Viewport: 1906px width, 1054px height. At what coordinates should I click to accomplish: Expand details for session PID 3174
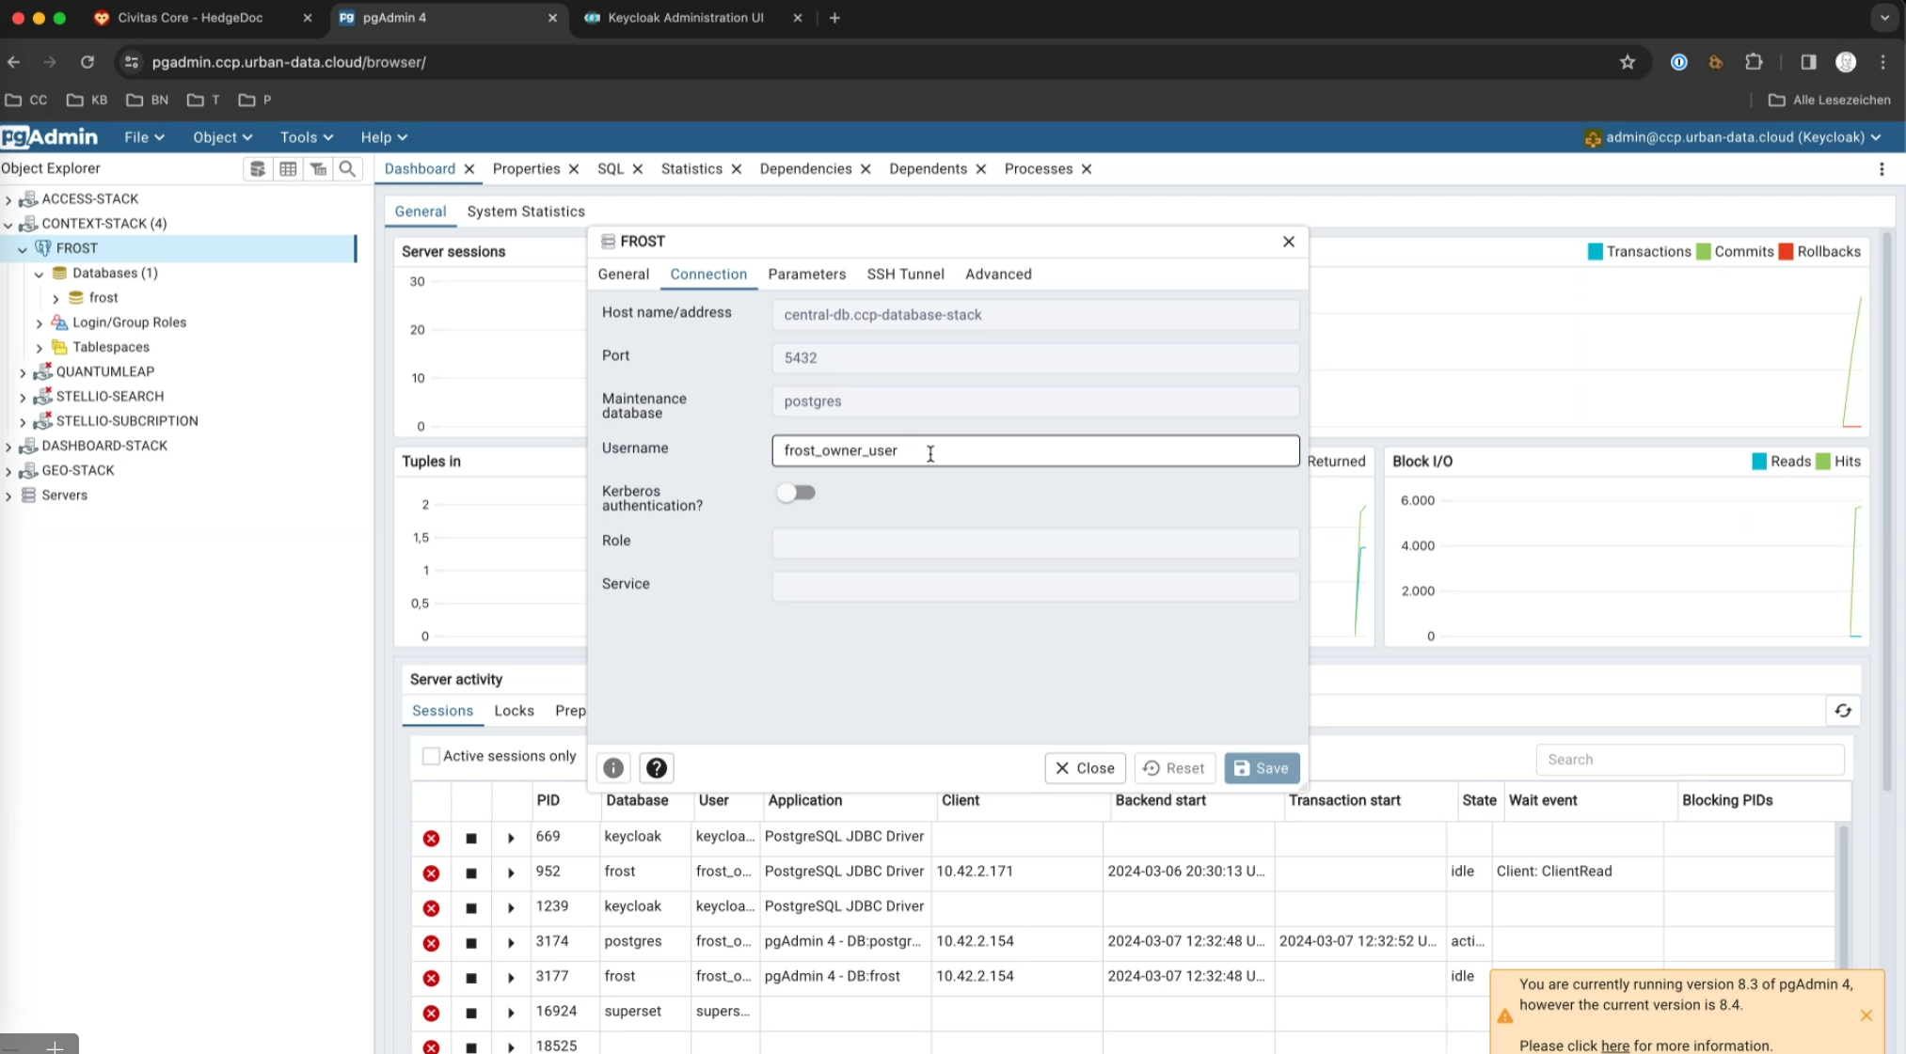pyautogui.click(x=511, y=943)
